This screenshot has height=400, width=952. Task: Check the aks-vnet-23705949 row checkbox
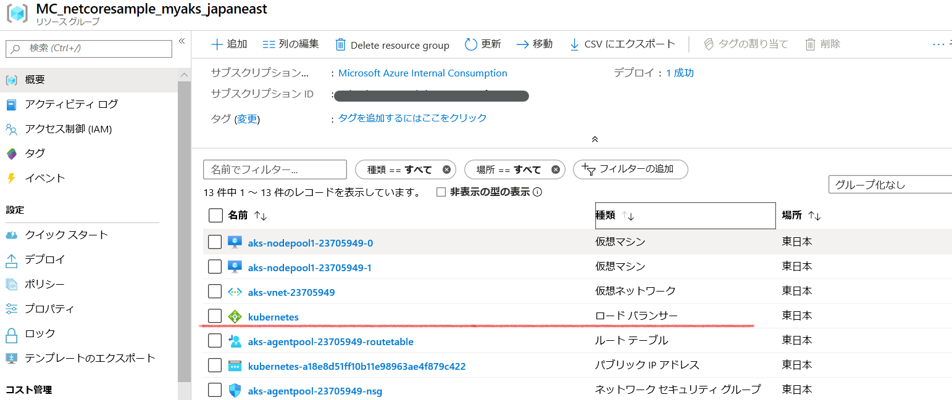[215, 292]
